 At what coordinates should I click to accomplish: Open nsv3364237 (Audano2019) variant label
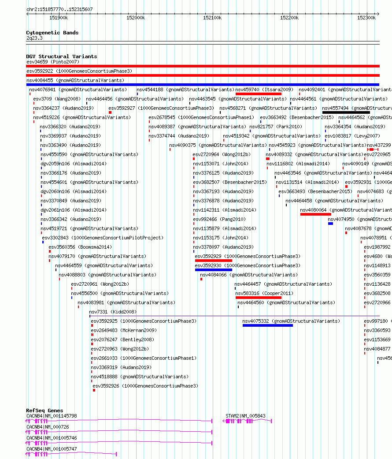click(63, 108)
